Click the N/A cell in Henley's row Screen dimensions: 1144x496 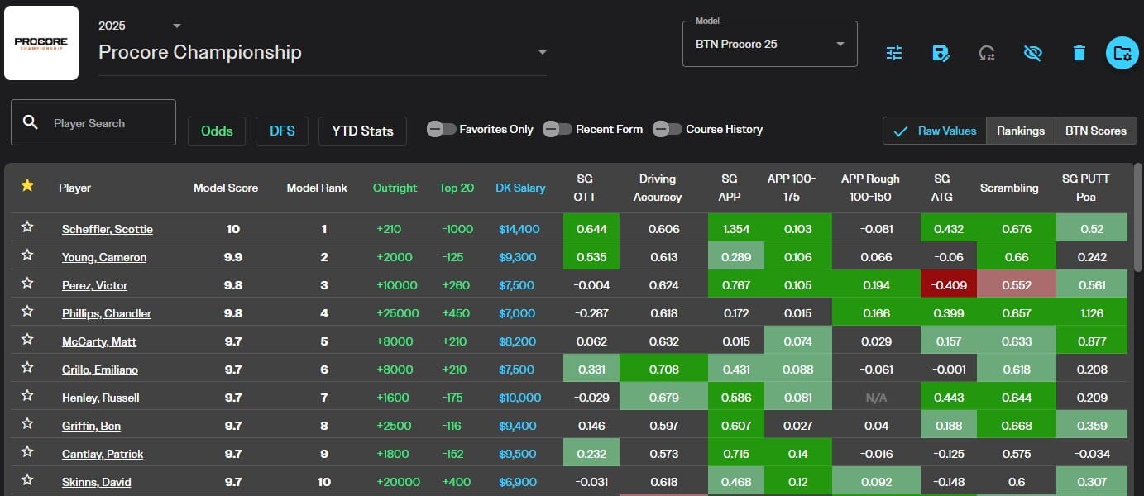876,398
